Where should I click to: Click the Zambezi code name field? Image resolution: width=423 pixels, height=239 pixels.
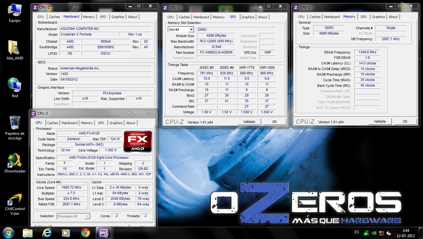pos(73,139)
